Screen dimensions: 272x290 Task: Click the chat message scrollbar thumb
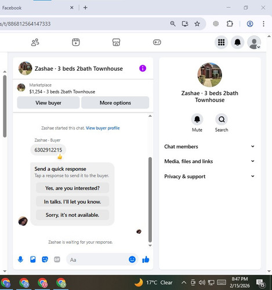150,200
